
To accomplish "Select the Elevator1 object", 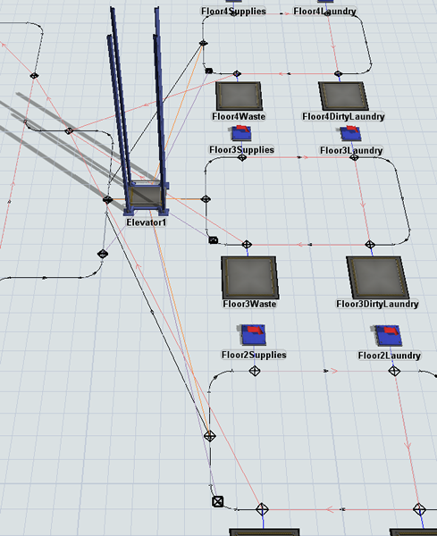I will [146, 198].
